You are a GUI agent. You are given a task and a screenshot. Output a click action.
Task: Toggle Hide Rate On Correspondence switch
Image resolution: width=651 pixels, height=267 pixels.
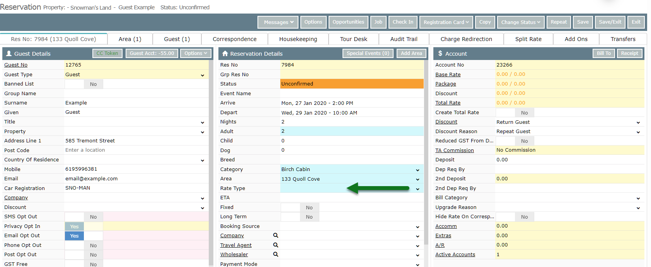click(x=515, y=217)
